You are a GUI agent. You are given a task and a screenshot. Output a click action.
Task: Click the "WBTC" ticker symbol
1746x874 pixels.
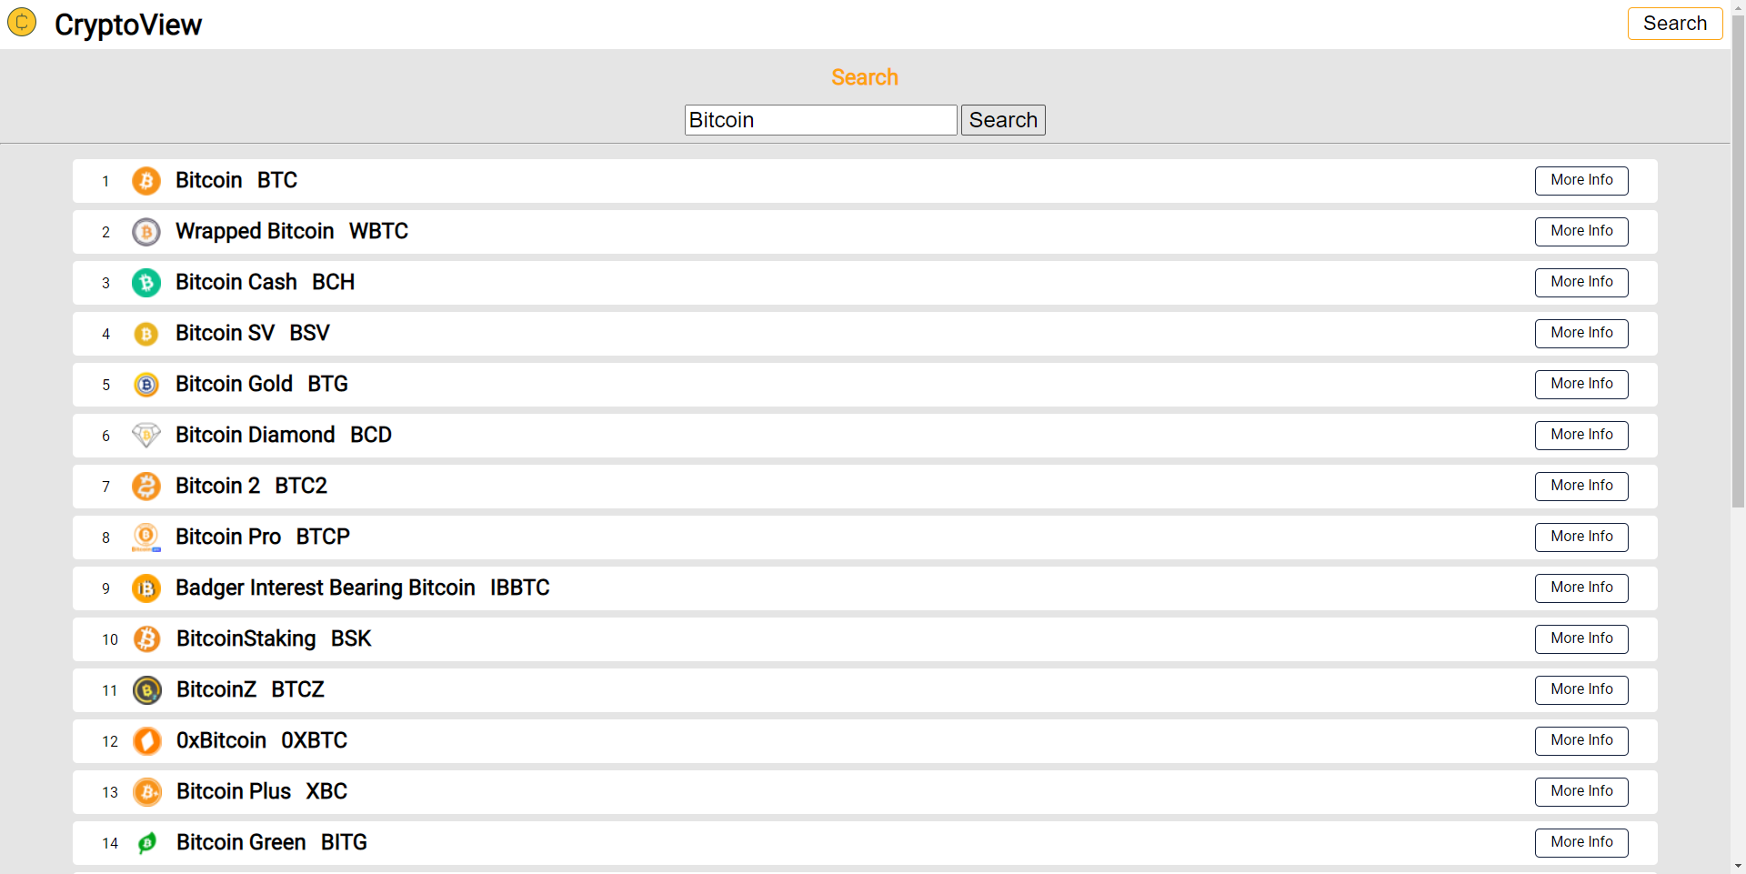click(x=378, y=231)
